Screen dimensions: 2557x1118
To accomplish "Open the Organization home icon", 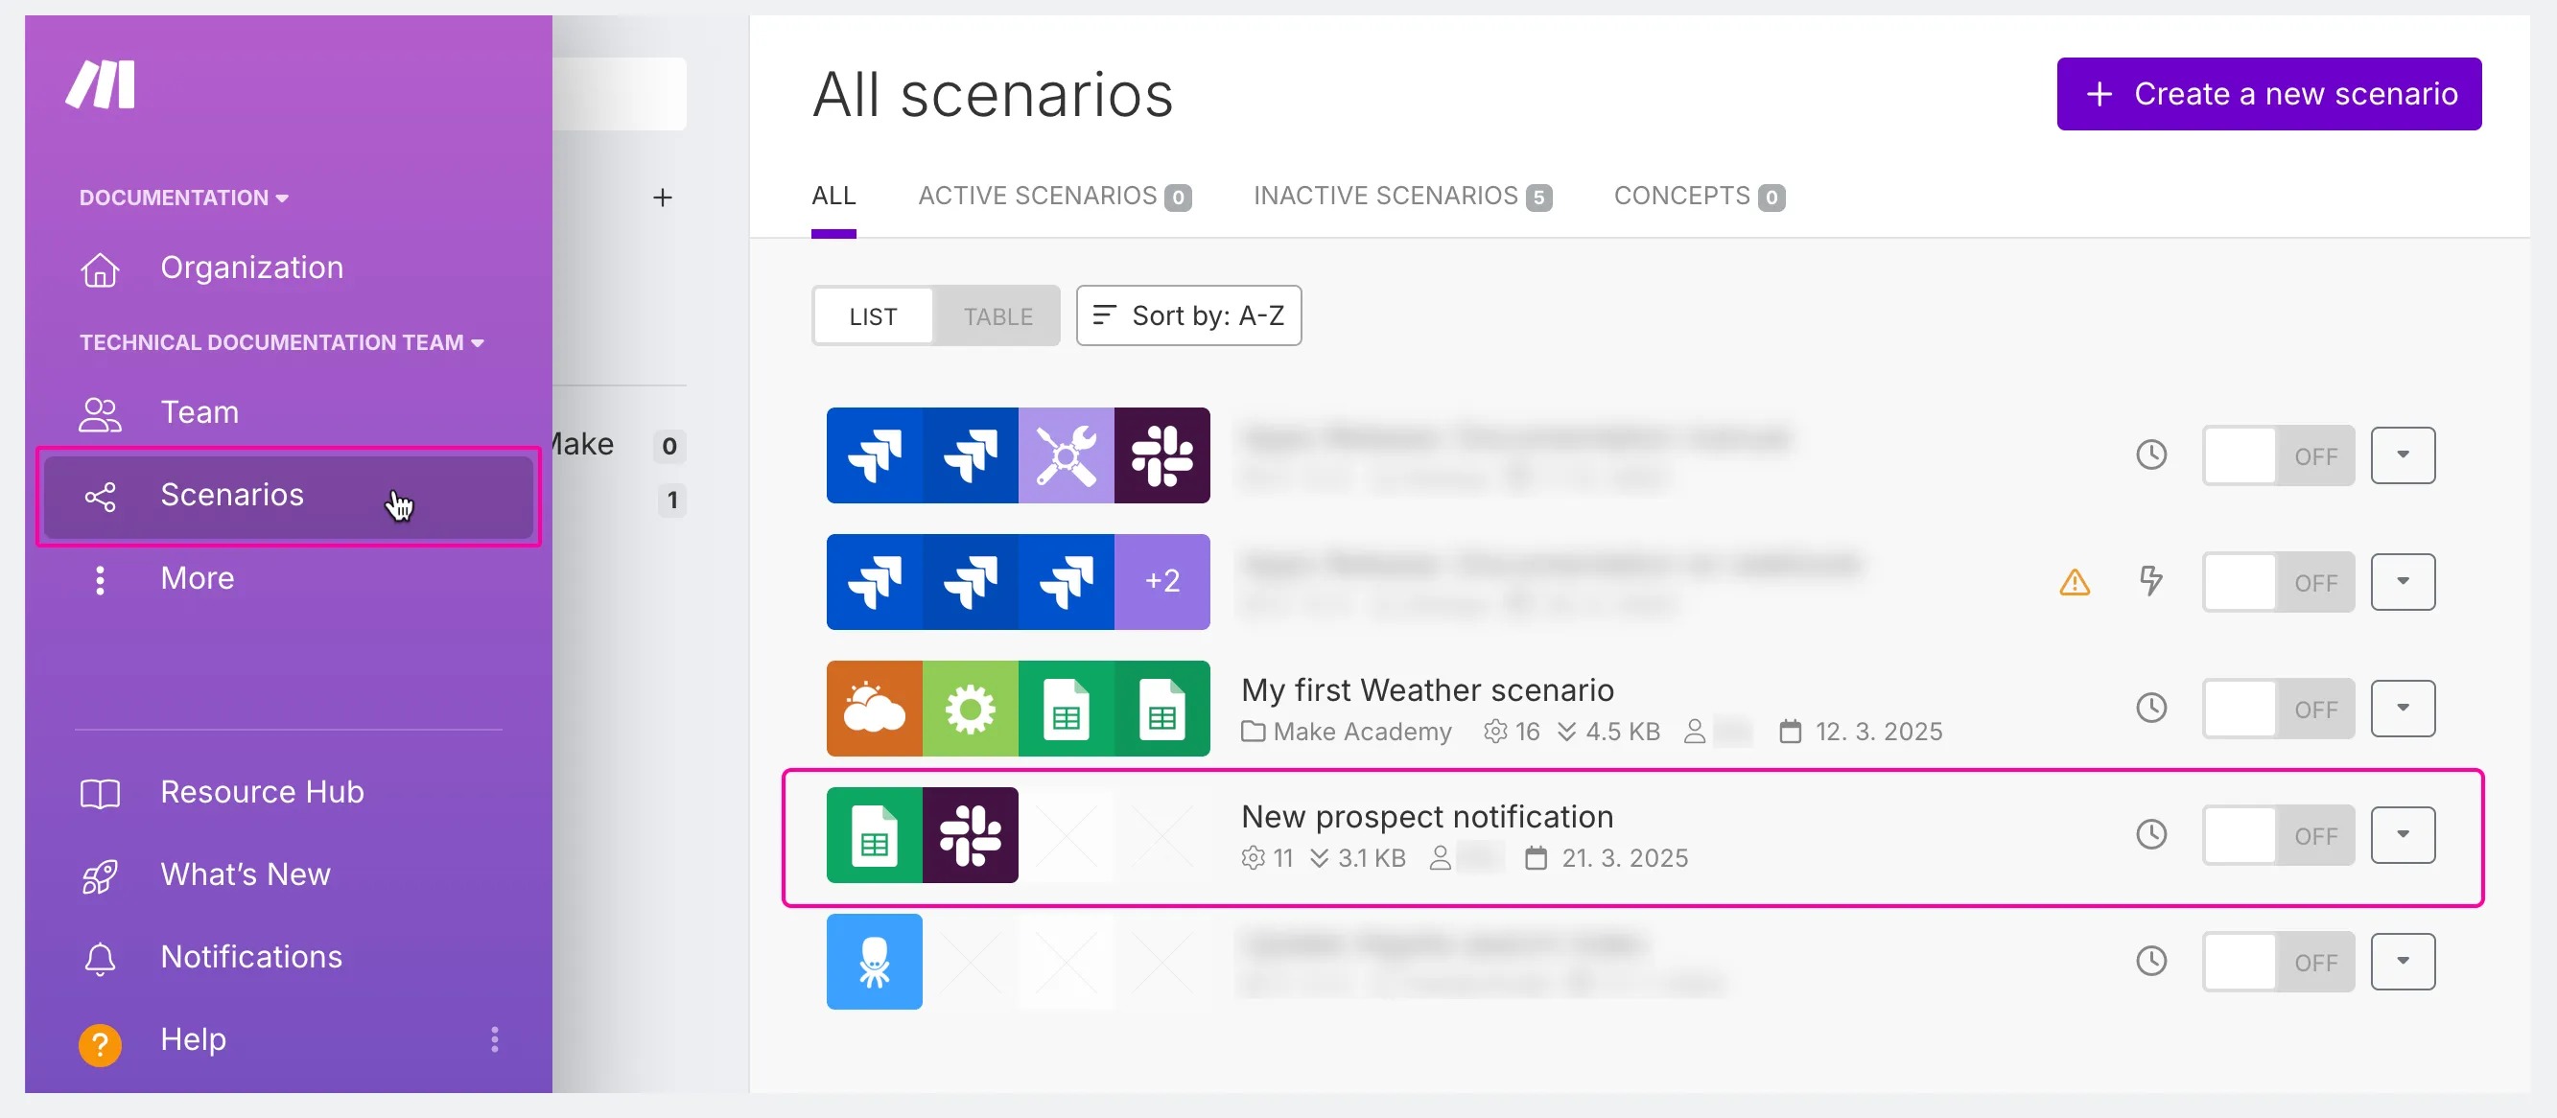I will 101,268.
